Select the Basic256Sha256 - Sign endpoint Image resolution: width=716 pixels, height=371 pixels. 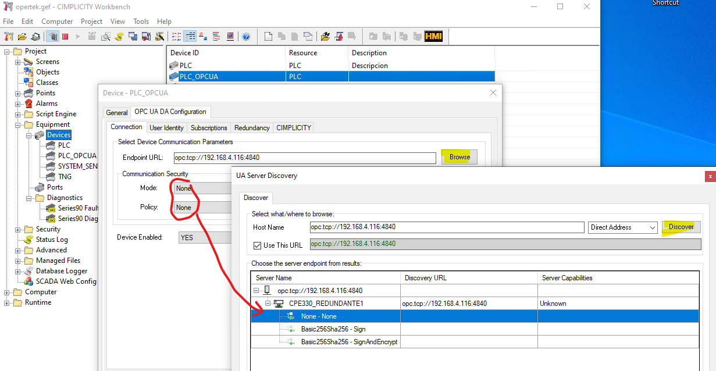point(333,329)
